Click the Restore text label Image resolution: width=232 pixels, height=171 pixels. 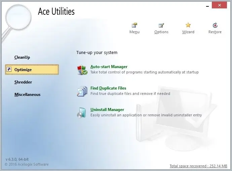pyautogui.click(x=215, y=32)
